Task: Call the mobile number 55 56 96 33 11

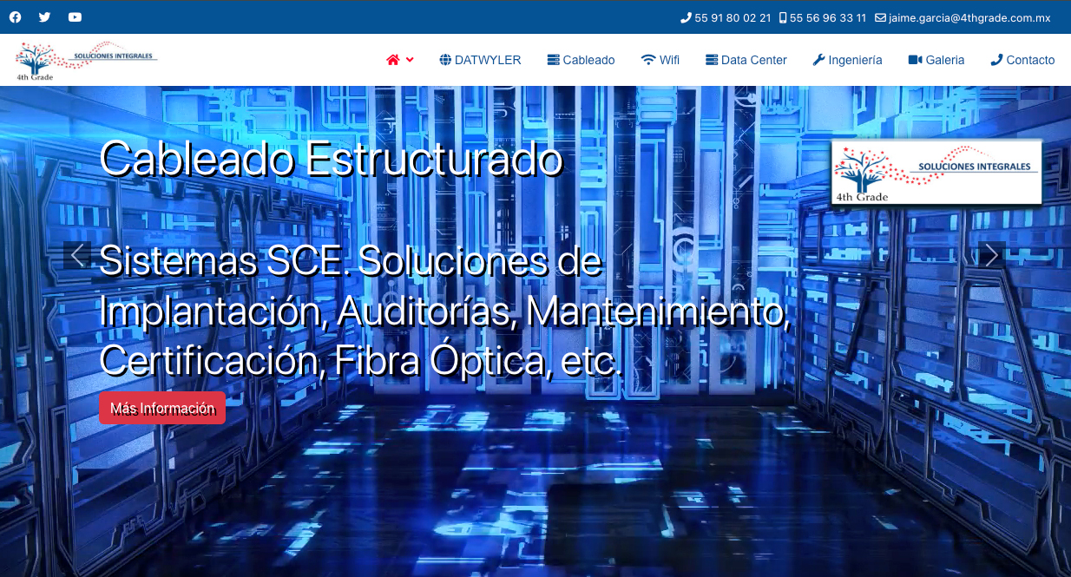Action: click(828, 17)
